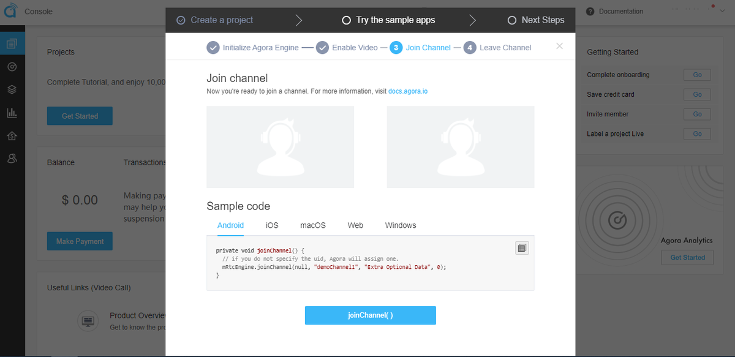Click Go next to Complete onboarding
735x357 pixels.
click(697, 75)
